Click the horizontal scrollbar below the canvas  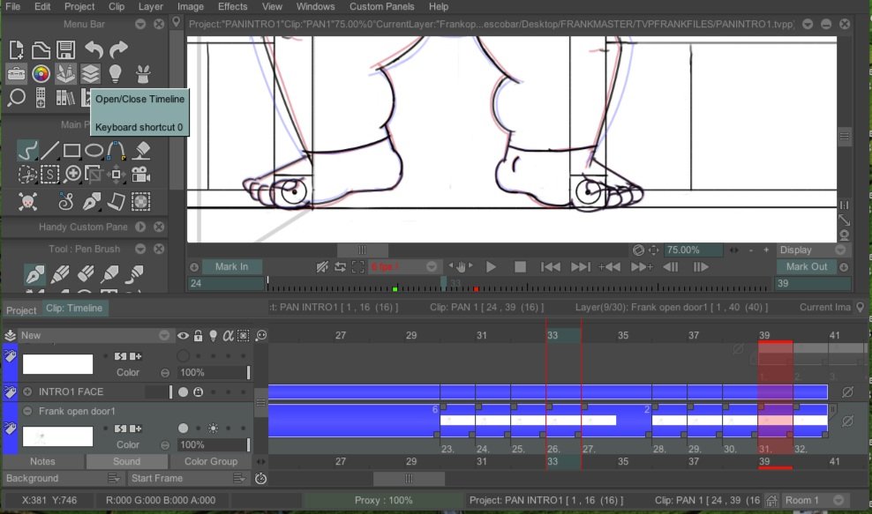tap(362, 250)
